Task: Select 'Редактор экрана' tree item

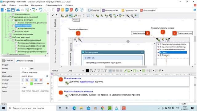Action: (x=22, y=31)
